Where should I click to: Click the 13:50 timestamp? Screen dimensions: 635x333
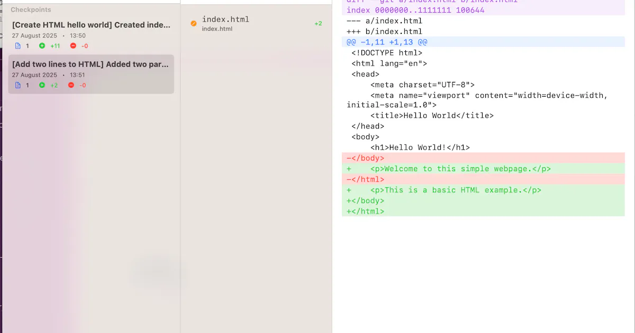click(x=78, y=36)
